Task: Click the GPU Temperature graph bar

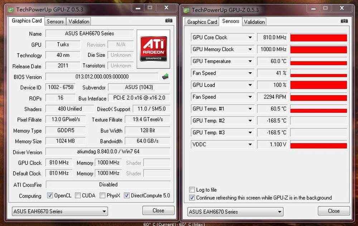Action: (319, 61)
